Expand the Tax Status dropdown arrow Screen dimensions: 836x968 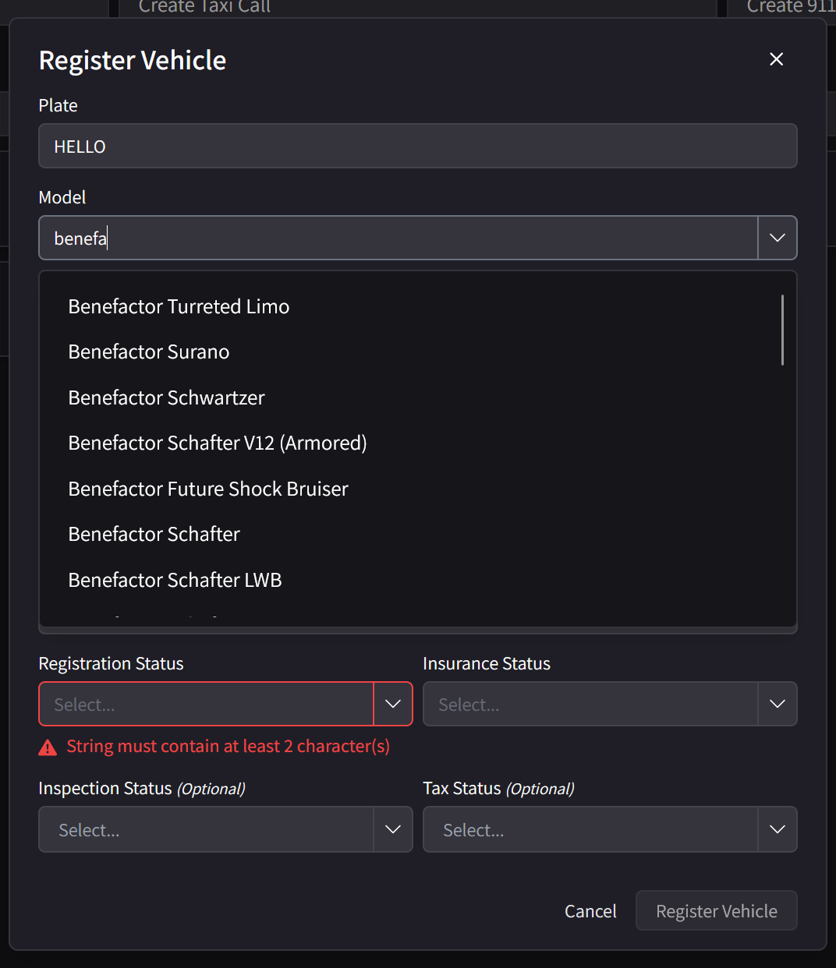777,830
